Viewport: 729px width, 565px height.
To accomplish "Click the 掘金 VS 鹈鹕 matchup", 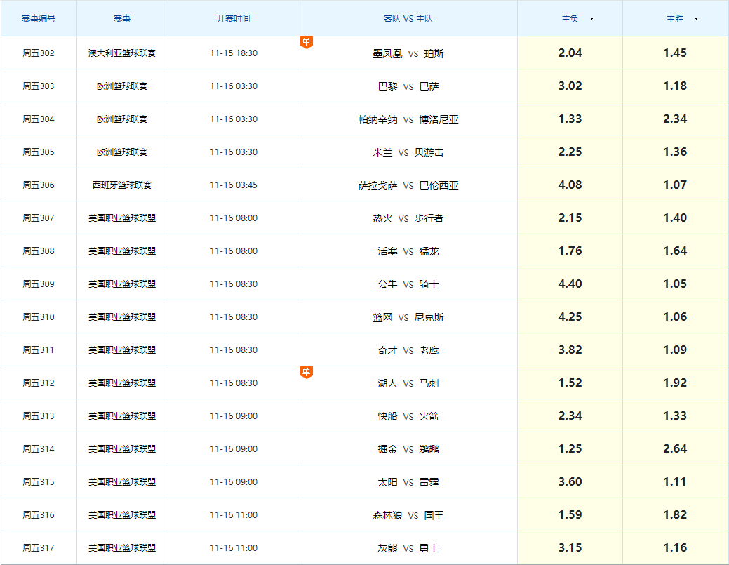I will (x=408, y=450).
